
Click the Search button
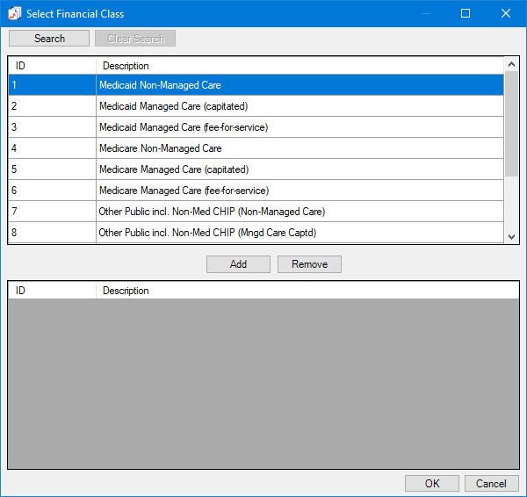[49, 39]
